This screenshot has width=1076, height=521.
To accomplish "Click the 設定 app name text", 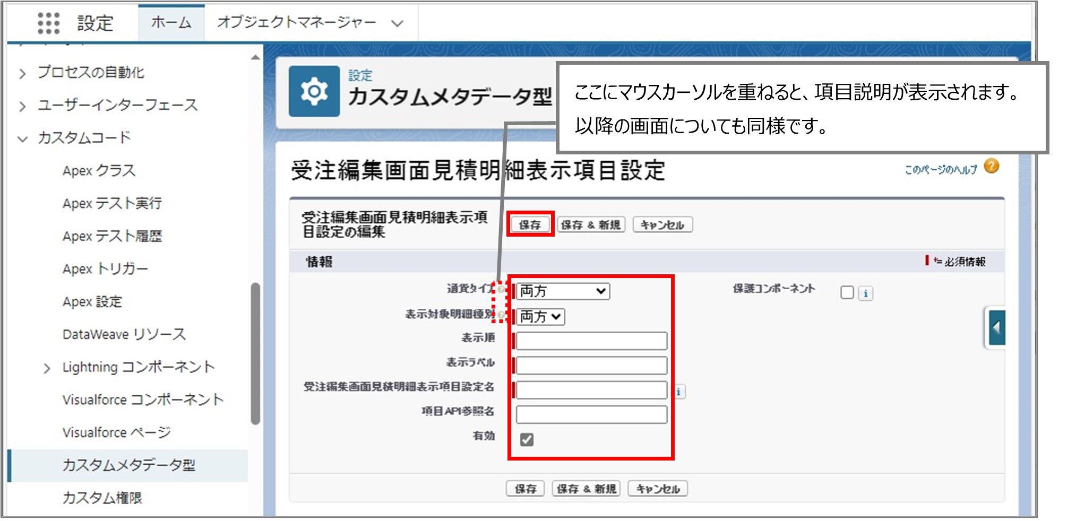I will [x=96, y=23].
